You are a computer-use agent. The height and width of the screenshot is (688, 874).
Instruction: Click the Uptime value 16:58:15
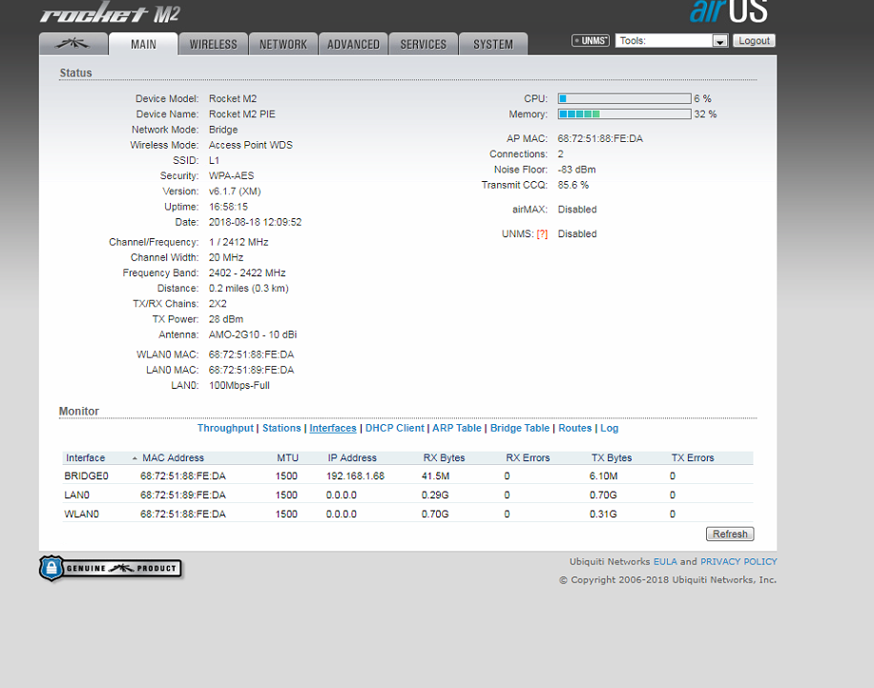pyautogui.click(x=228, y=207)
